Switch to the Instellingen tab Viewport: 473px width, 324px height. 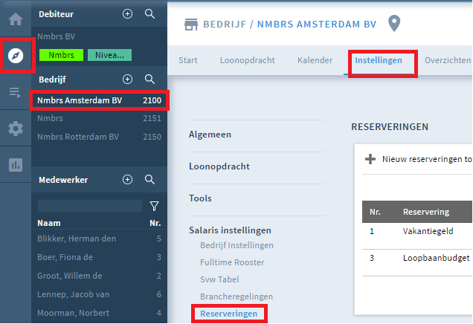(x=379, y=60)
